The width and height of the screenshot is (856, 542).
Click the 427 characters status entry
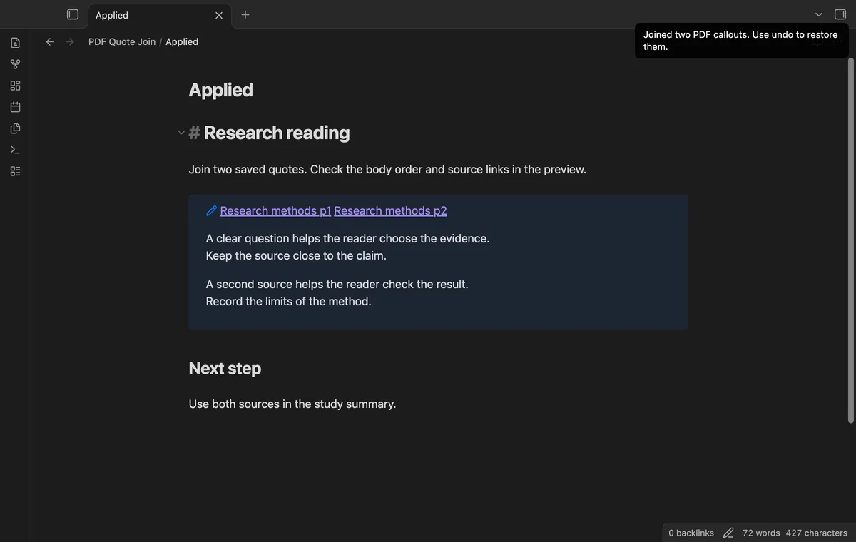pos(817,533)
